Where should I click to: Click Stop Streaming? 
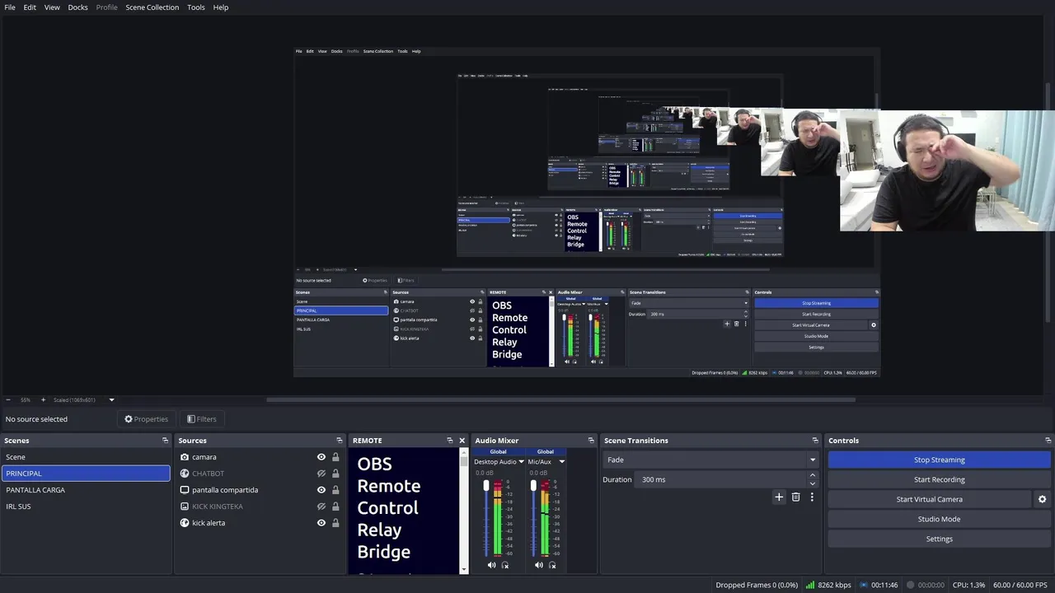[x=940, y=460]
